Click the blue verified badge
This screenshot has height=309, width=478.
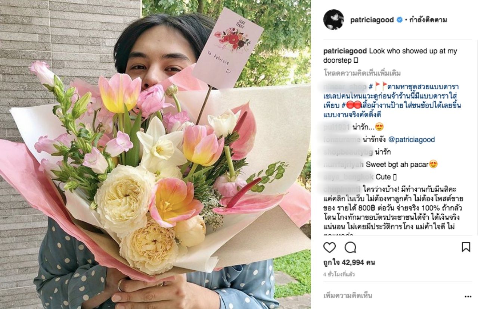tap(399, 20)
